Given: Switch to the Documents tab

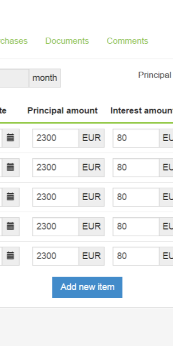Looking at the screenshot, I should click(67, 41).
